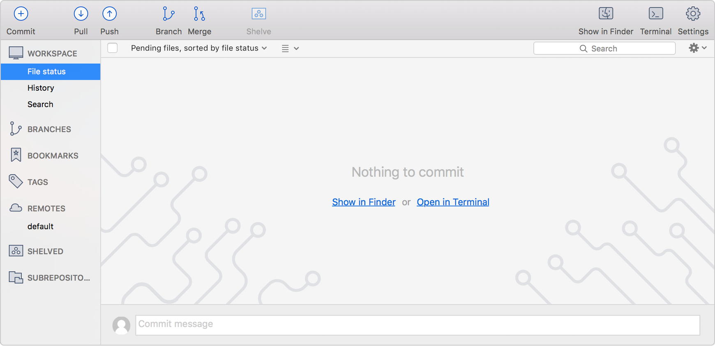The width and height of the screenshot is (715, 346).
Task: Click the Commit message input field
Action: point(417,325)
